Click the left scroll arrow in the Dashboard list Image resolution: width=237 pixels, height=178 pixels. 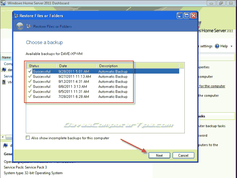coord(3,137)
